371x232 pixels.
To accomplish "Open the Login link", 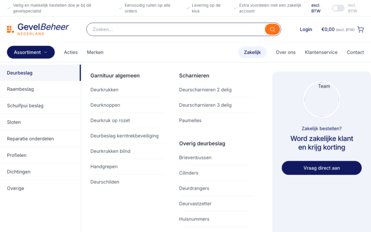I will (x=306, y=29).
